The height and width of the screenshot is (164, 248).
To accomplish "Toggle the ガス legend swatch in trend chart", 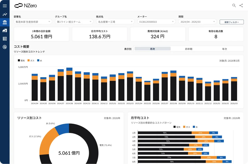I will tap(29, 60).
